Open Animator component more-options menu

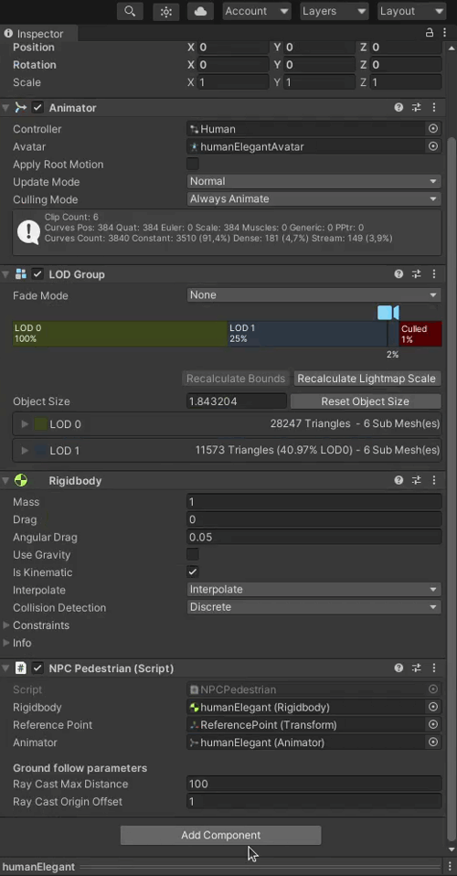[434, 107]
